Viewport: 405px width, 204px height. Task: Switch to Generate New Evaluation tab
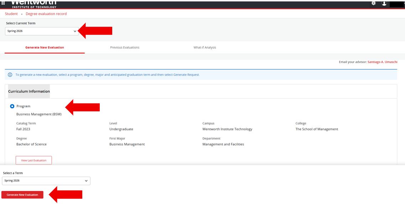(45, 47)
